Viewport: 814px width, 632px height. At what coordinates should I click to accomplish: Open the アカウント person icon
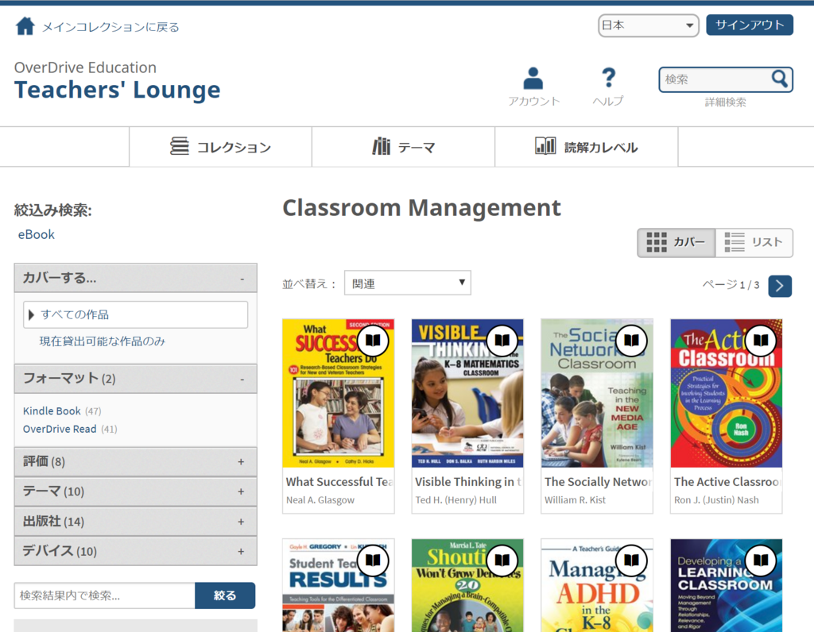point(533,79)
